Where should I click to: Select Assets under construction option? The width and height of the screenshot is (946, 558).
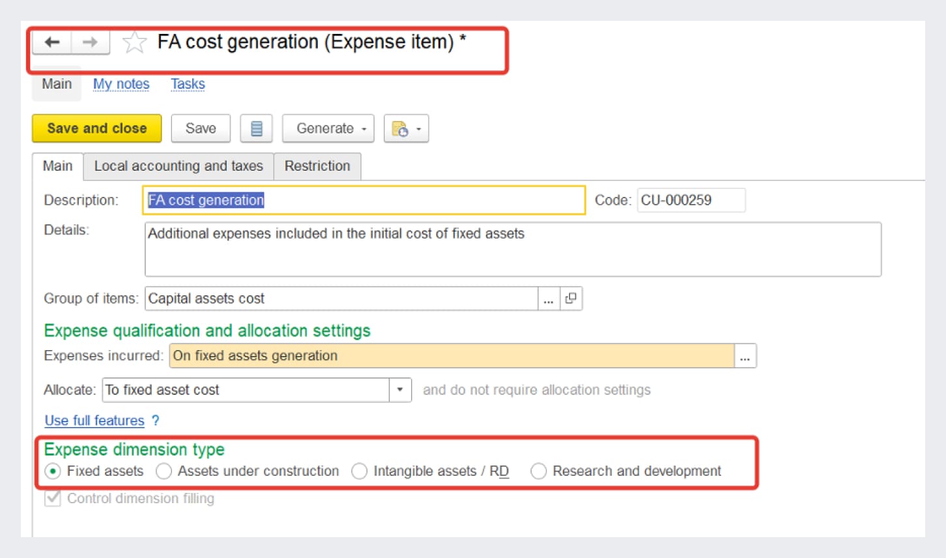164,471
